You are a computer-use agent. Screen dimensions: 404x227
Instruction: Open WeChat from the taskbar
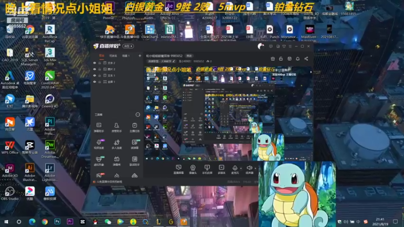click(x=108, y=221)
